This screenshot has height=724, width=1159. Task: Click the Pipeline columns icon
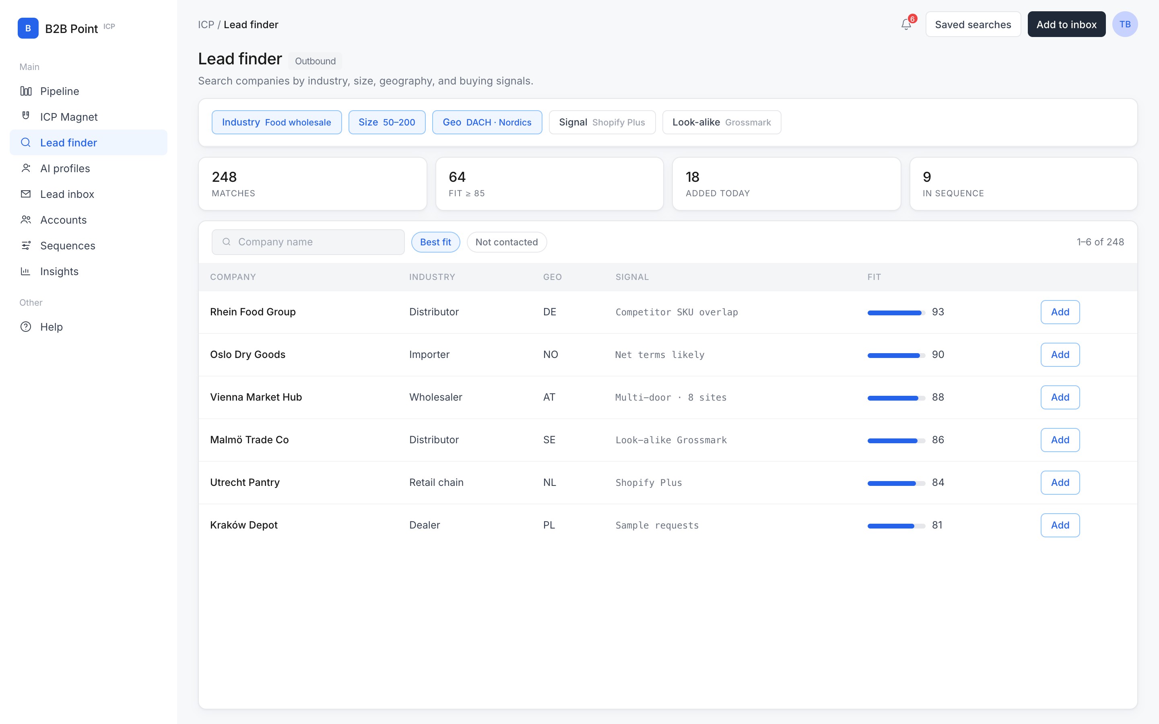[26, 91]
